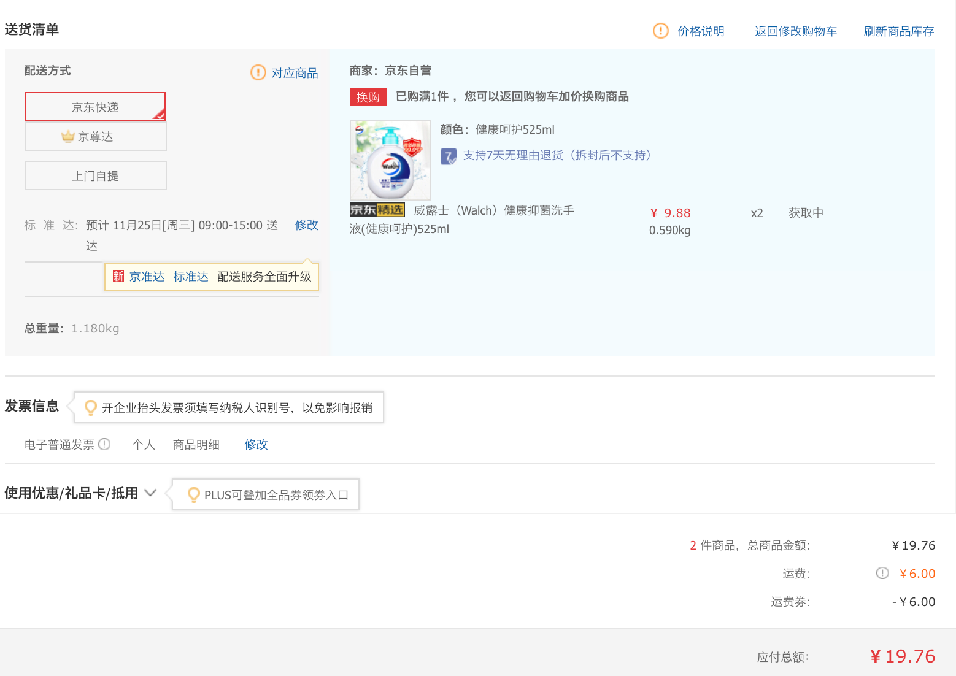
Task: Open the Walch hand soap product thumbnail
Action: (x=390, y=160)
